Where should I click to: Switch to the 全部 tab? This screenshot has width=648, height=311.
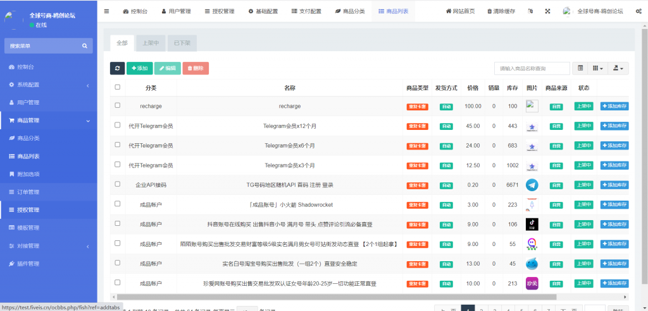coord(122,43)
